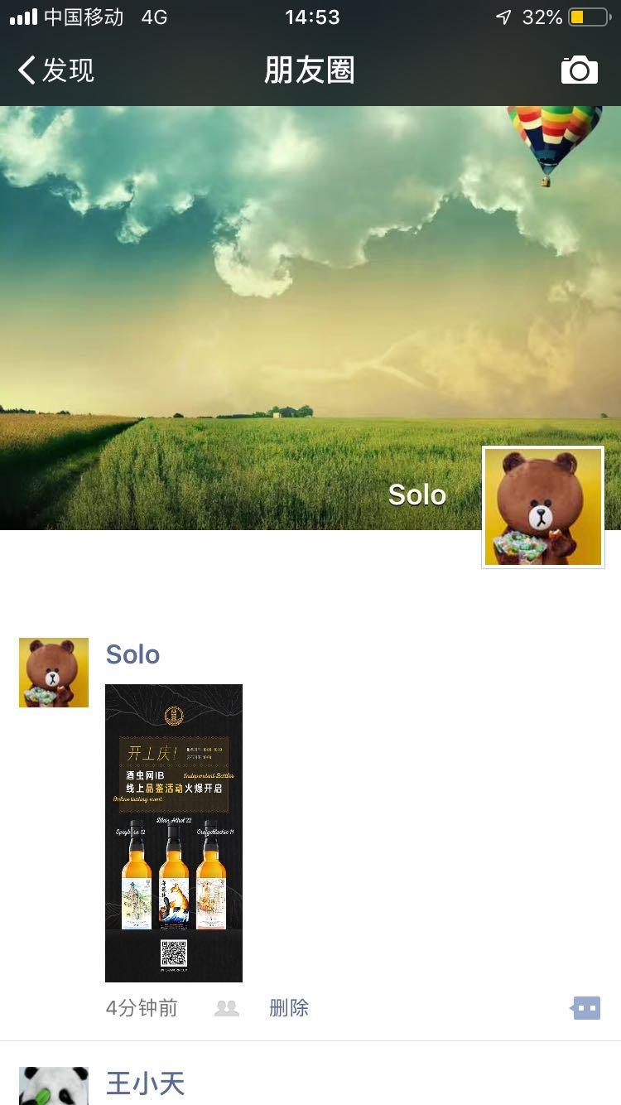The height and width of the screenshot is (1105, 621).
Task: Tap the visibility people icon beside 4分钟前
Action: point(226,1008)
